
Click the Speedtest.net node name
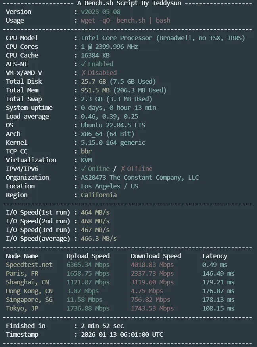click(x=29, y=265)
